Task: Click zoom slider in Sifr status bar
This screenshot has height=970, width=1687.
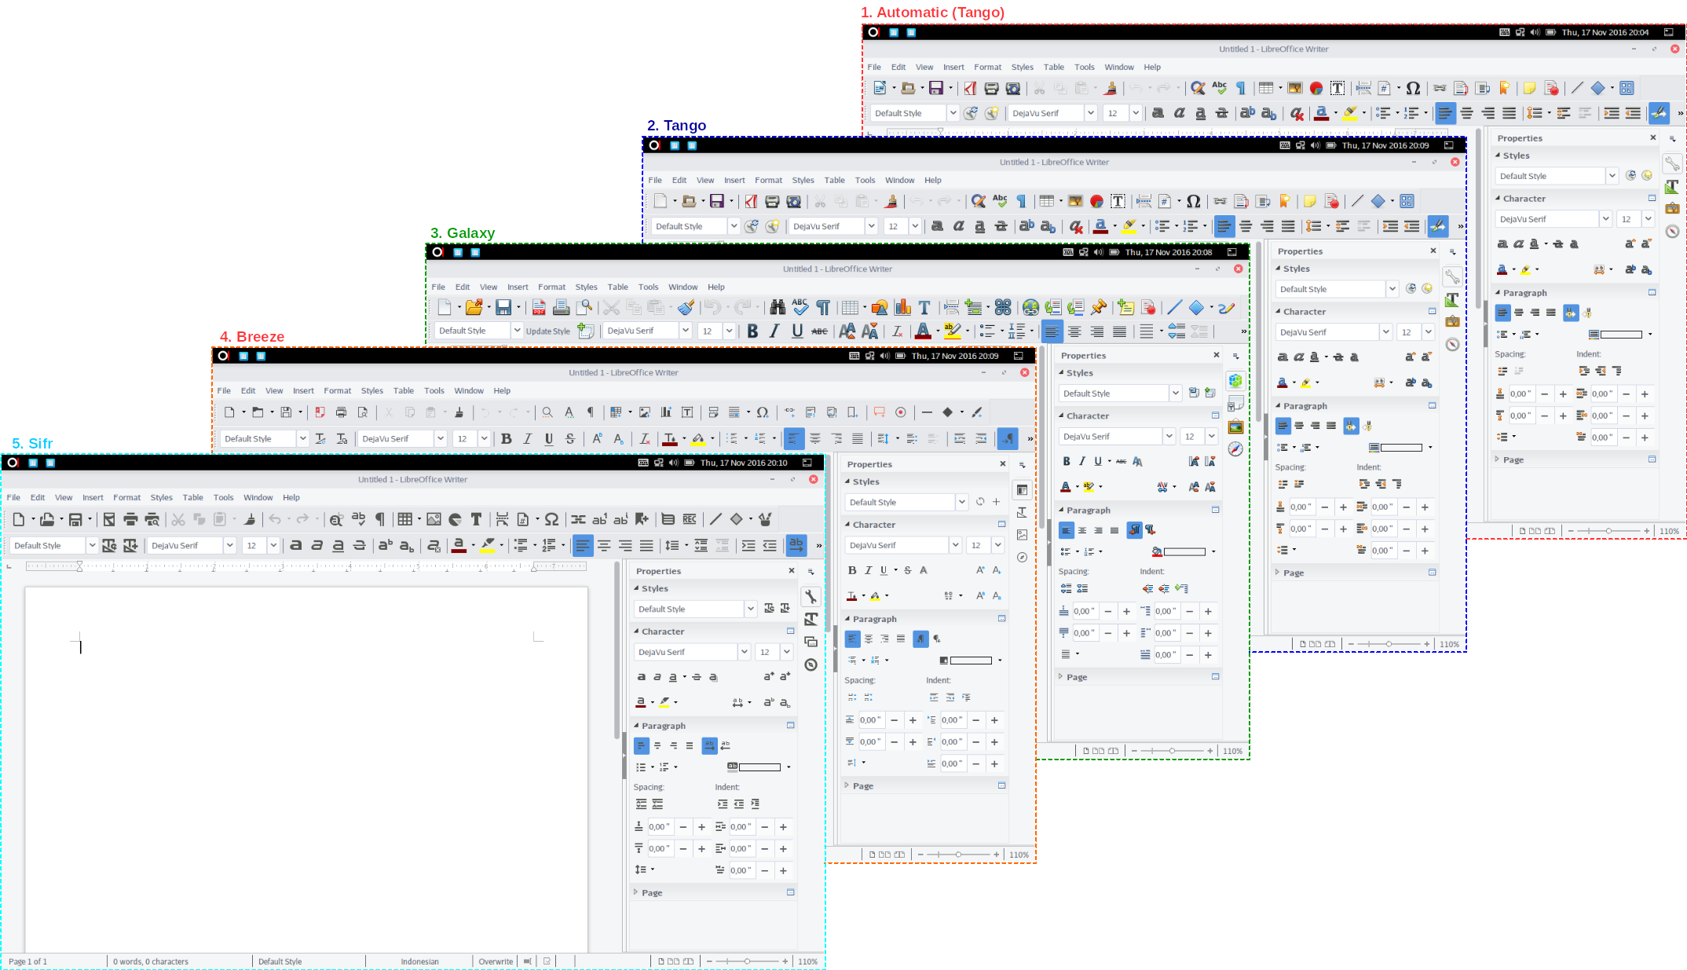Action: tap(747, 961)
